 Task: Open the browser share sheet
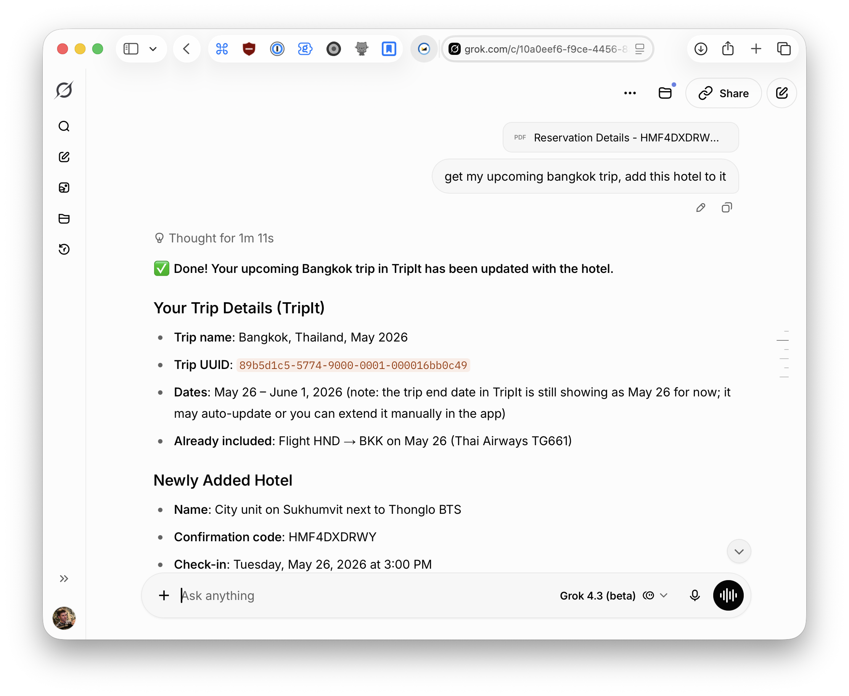(x=728, y=49)
